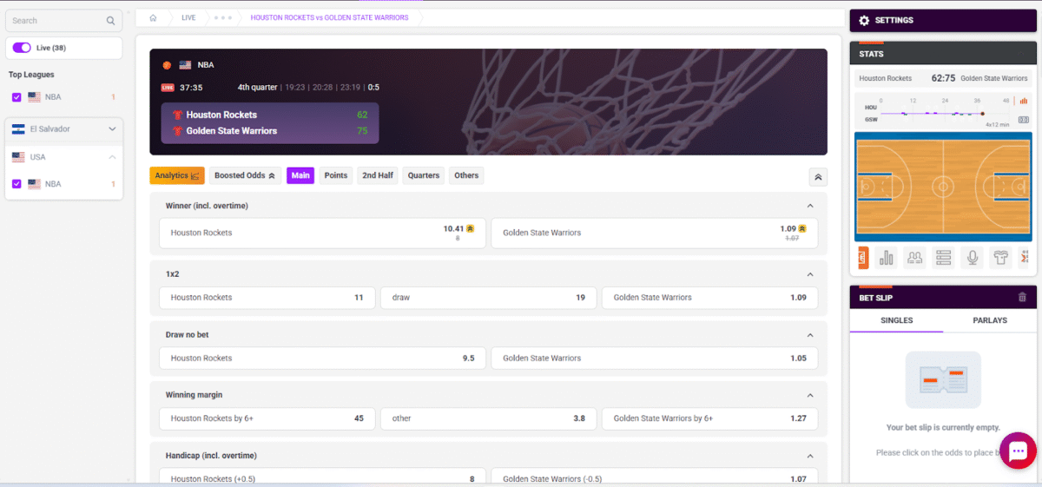1042x487 pixels.
Task: Click the basketball court live tracker
Action: tap(943, 186)
